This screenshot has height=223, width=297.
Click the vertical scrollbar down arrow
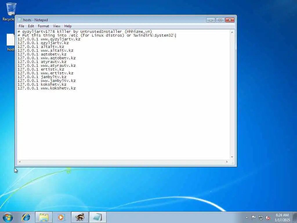tap(232, 157)
